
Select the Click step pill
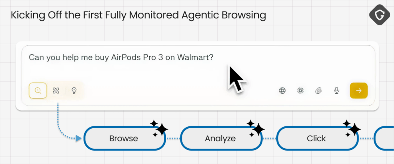click(316, 138)
